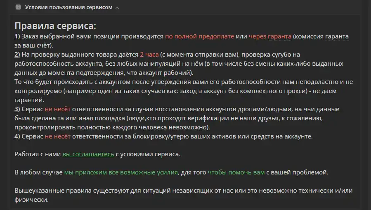Click the underlined rule number 3)
The height and width of the screenshot is (210, 371).
point(17,109)
